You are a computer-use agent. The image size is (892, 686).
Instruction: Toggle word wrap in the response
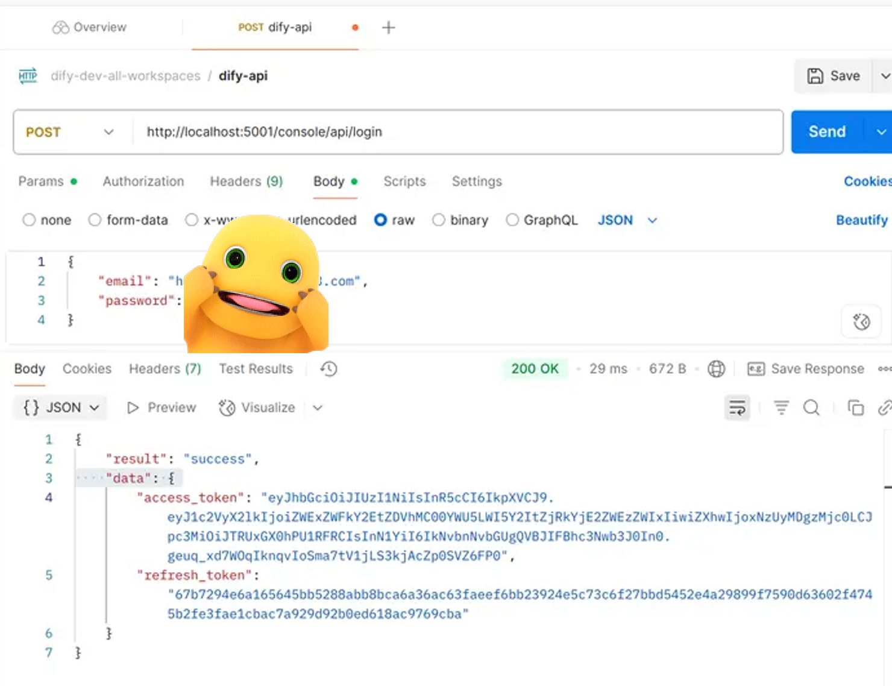[737, 408]
